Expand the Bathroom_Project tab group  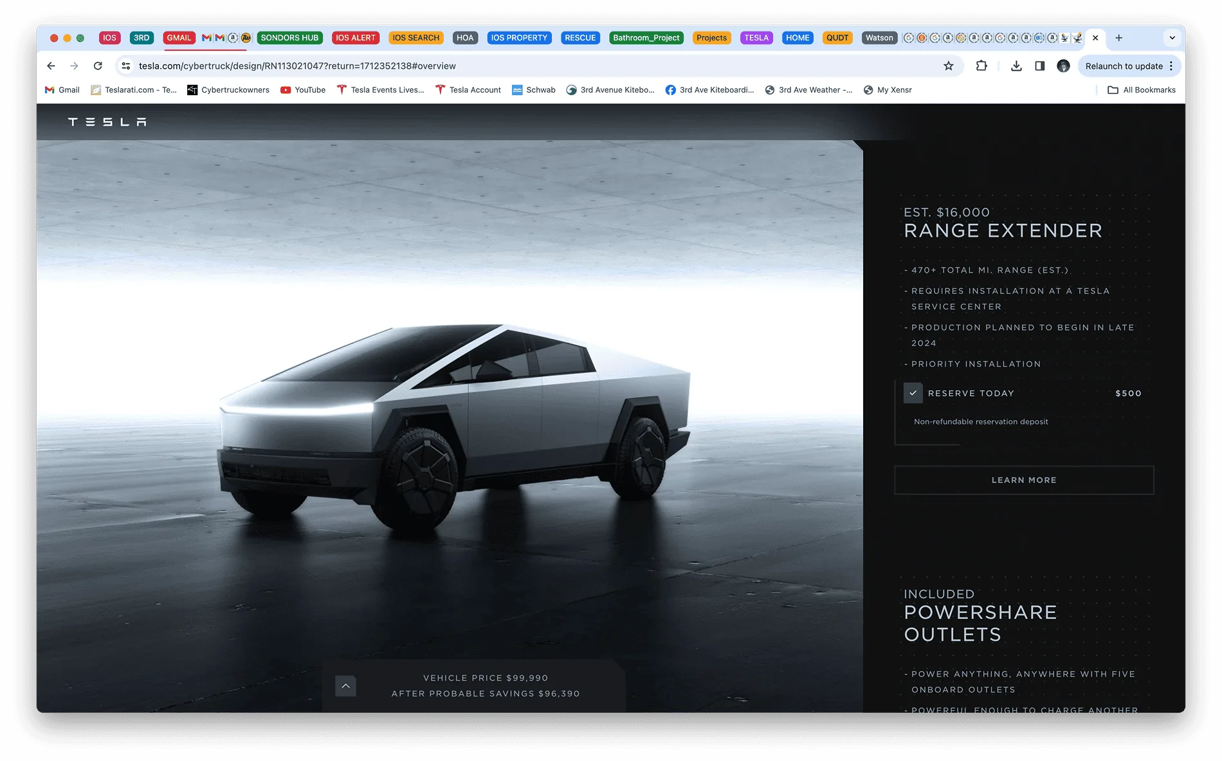[646, 38]
